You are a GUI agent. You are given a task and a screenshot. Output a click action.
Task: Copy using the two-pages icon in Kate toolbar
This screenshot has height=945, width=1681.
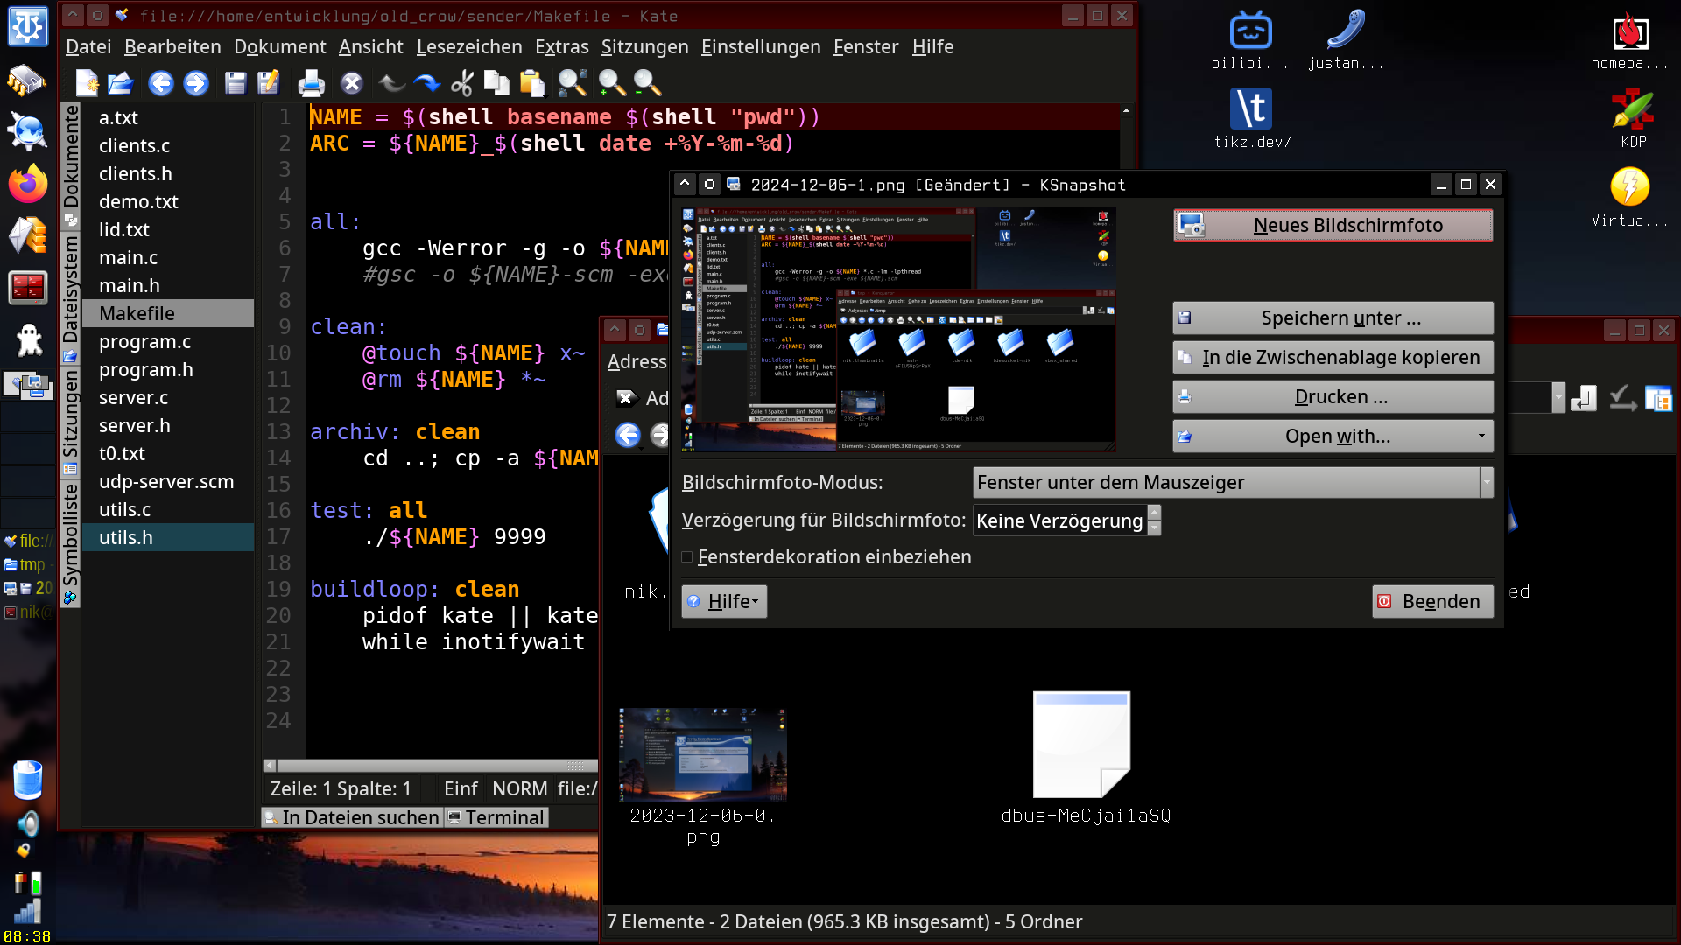496,83
